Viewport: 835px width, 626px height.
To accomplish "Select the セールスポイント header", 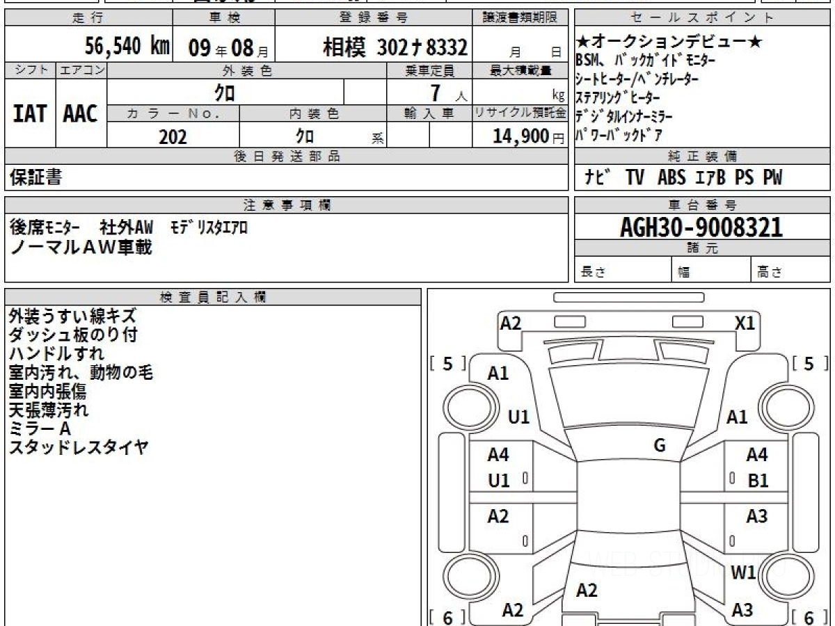I will pyautogui.click(x=701, y=18).
